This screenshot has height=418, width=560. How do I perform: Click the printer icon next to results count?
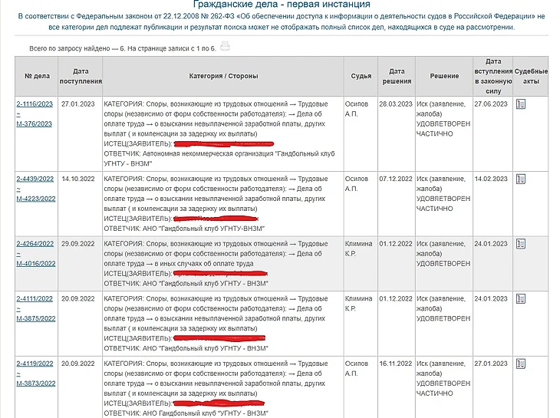tap(225, 47)
